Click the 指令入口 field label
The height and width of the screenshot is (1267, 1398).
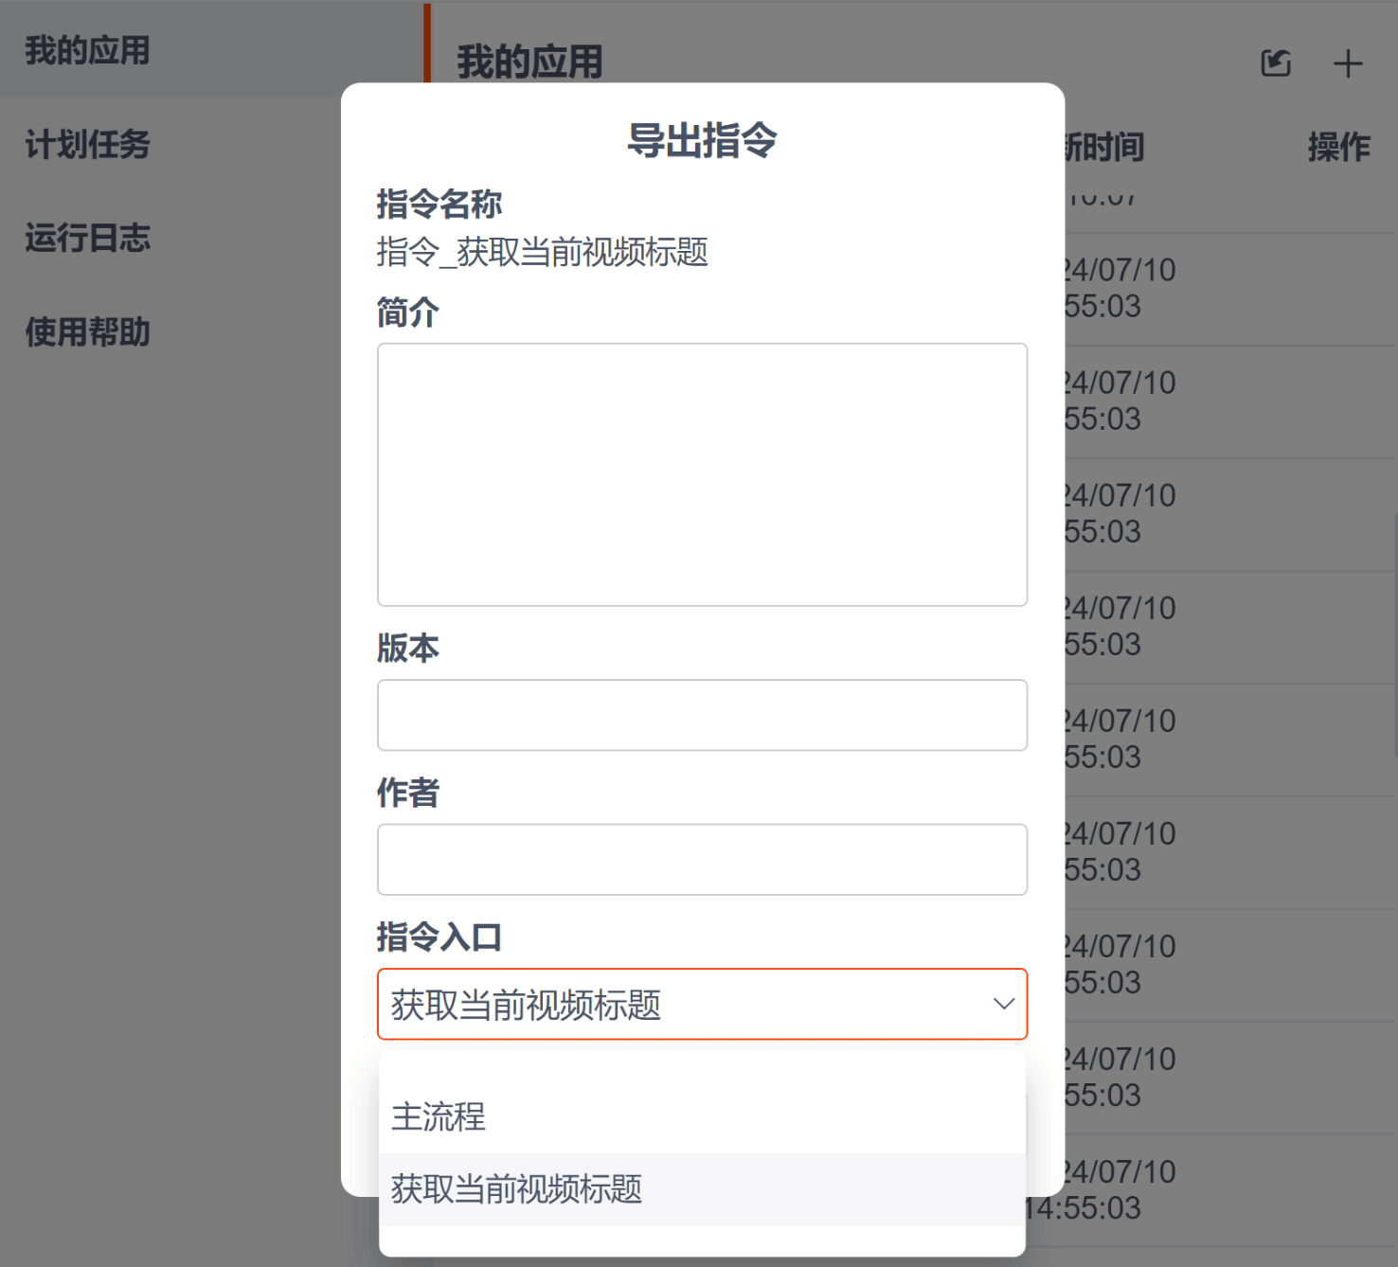439,937
